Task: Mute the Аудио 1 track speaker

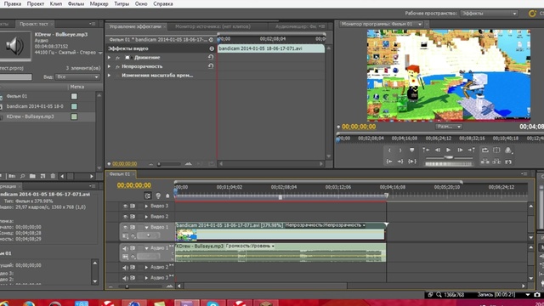Action: click(125, 248)
